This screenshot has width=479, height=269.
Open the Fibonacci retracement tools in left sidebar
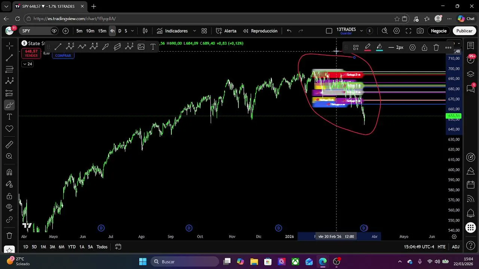point(9,69)
